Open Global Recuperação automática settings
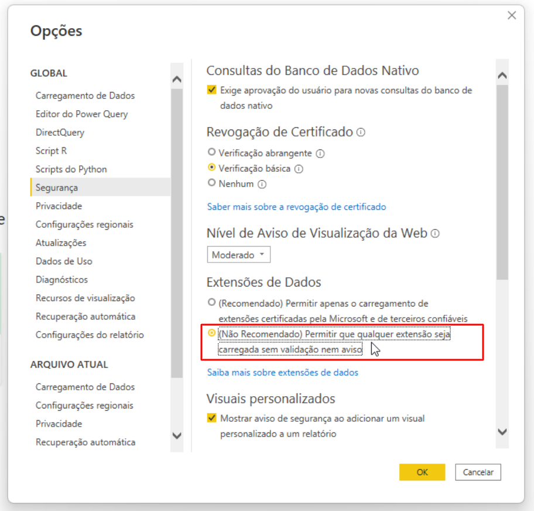This screenshot has width=534, height=511. coord(85,316)
